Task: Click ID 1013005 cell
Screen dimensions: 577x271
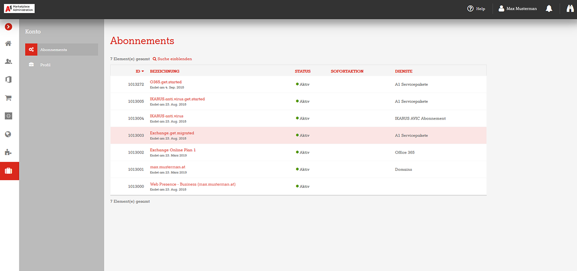Action: [x=136, y=102]
